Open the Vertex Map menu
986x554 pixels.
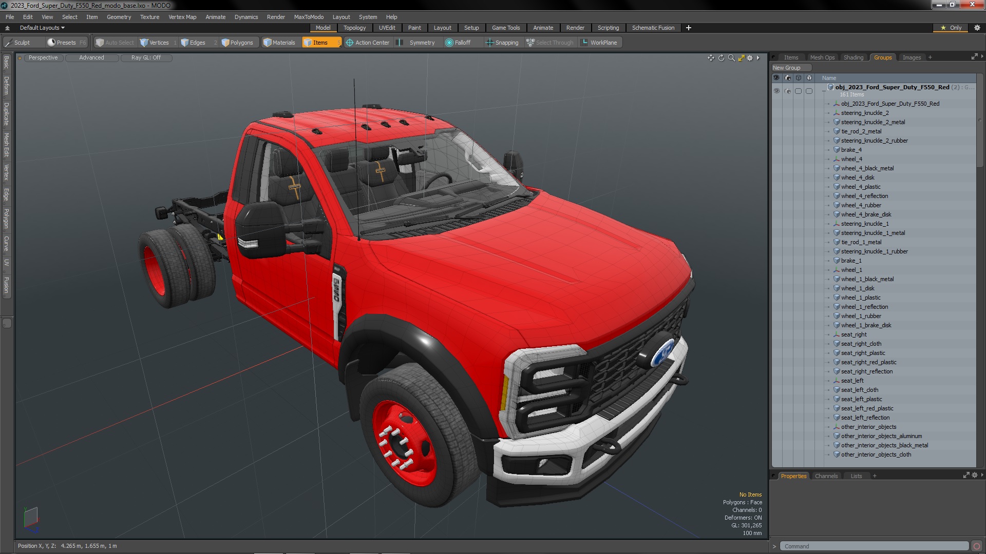[x=182, y=17]
